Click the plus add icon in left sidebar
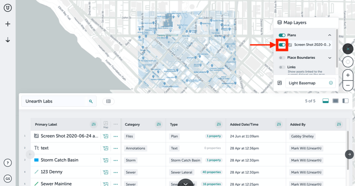 coord(8,24)
